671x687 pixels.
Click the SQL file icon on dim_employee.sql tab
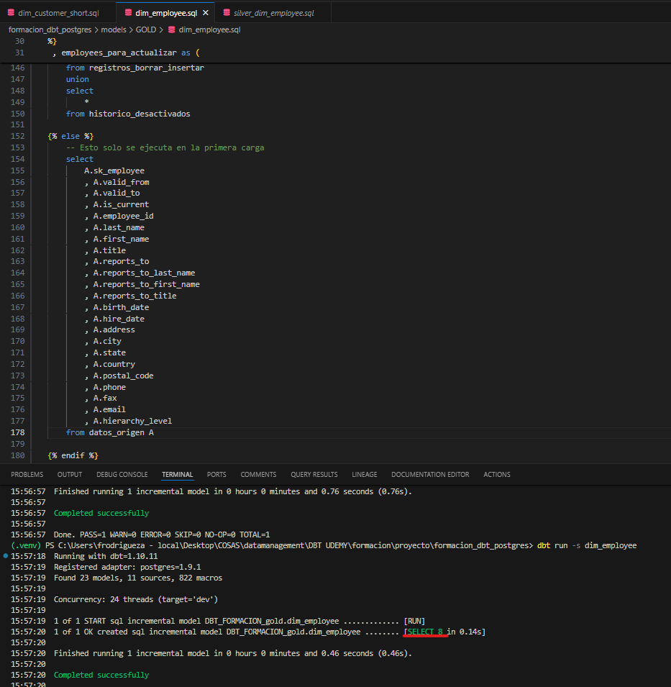pos(128,13)
